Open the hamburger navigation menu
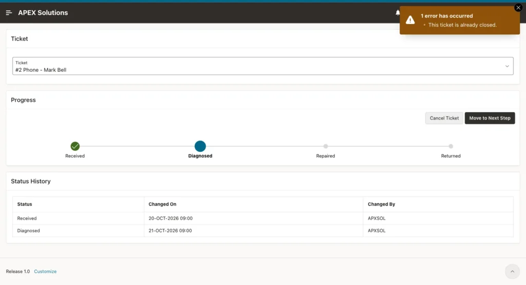Image resolution: width=526 pixels, height=285 pixels. 9,13
